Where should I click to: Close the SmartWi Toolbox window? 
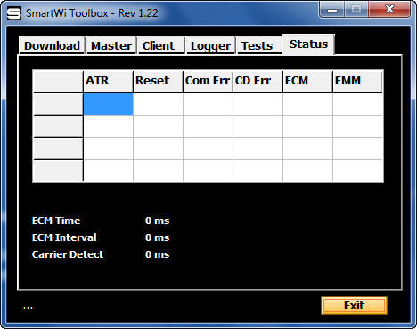click(389, 10)
